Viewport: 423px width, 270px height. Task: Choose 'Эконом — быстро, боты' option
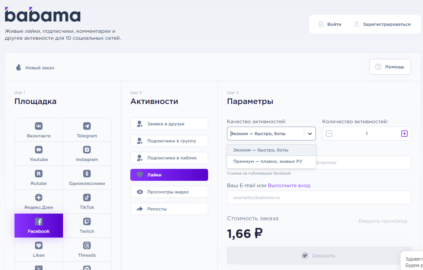(272, 150)
